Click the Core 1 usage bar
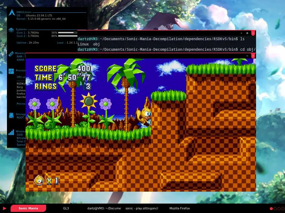The image size is (285, 213). tap(68, 33)
